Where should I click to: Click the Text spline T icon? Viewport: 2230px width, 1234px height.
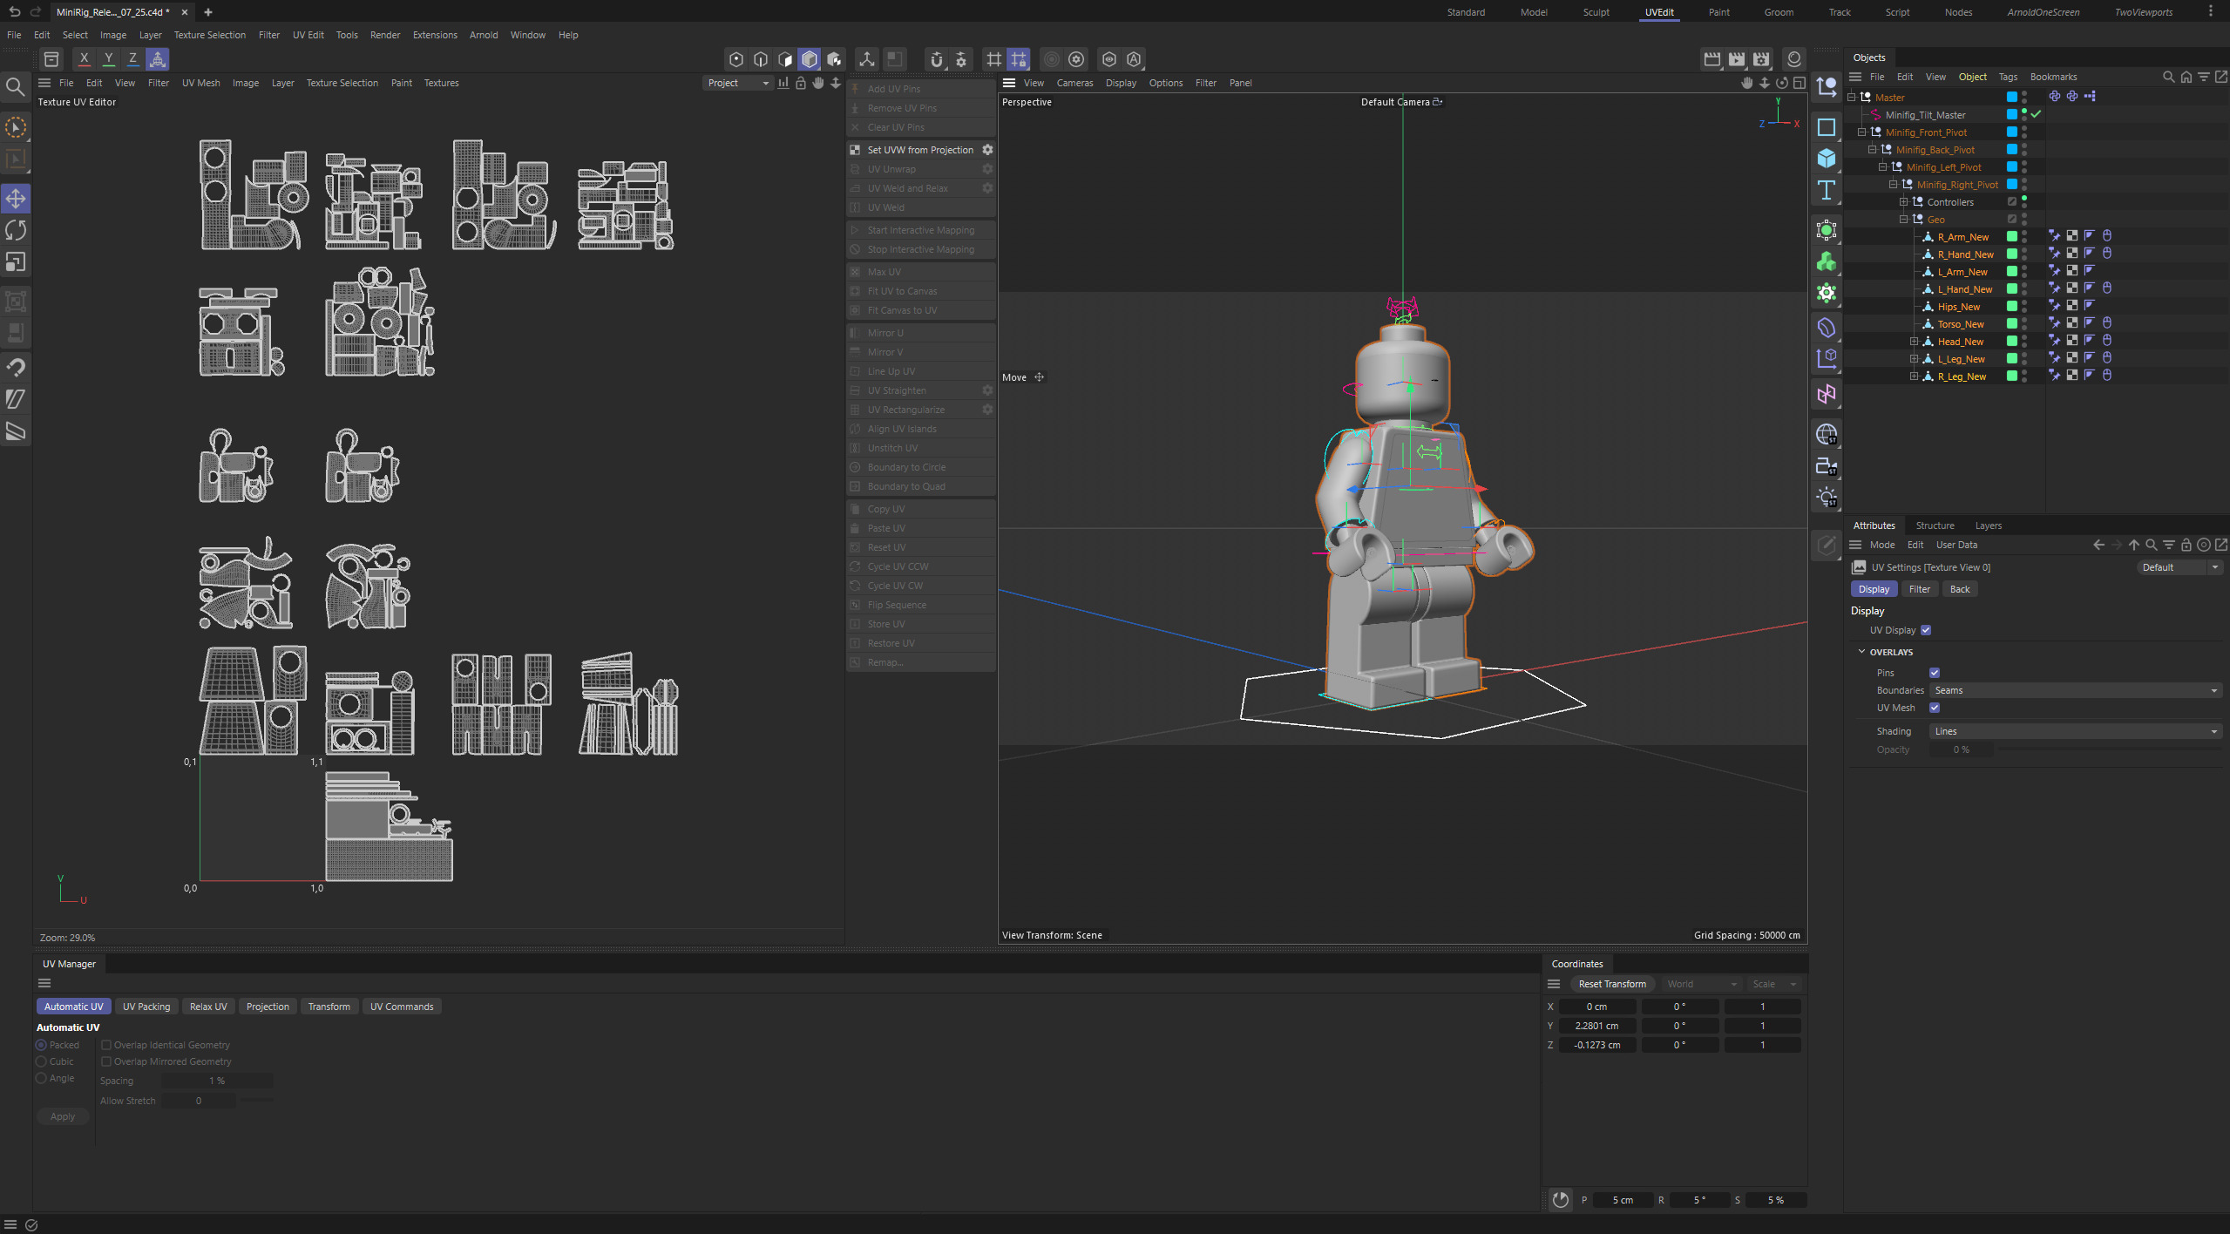pyautogui.click(x=1826, y=190)
